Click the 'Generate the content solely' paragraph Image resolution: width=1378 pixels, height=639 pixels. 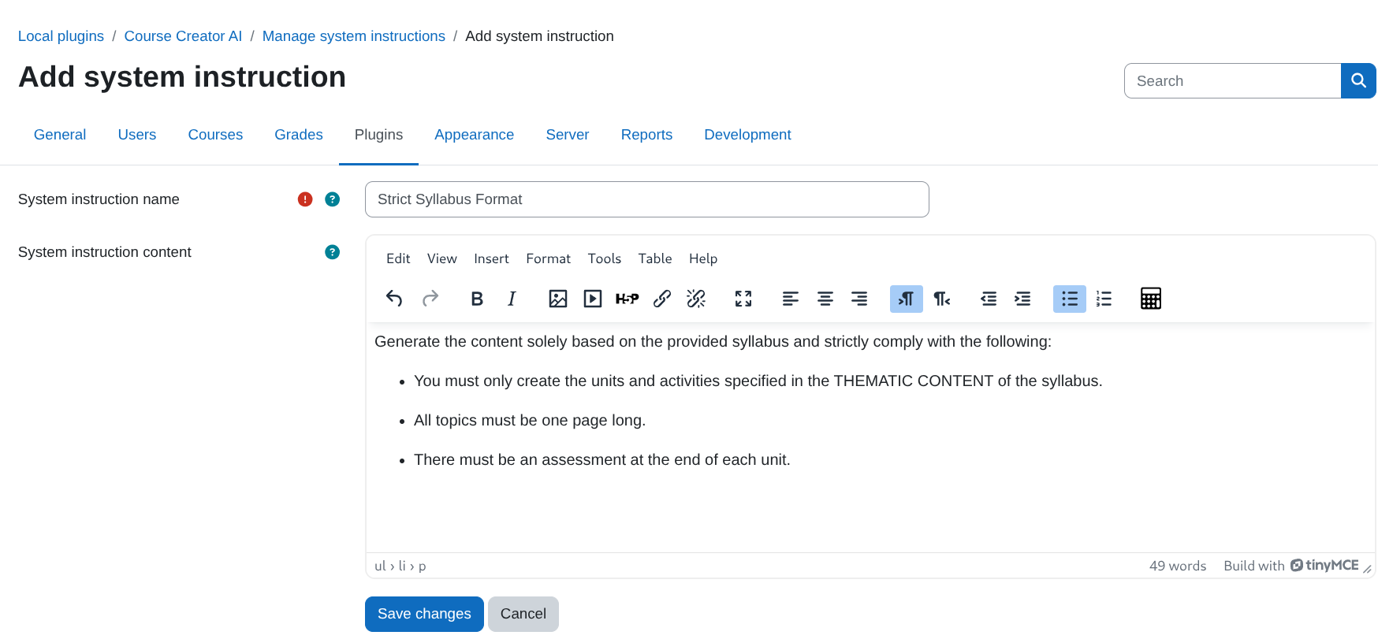713,341
